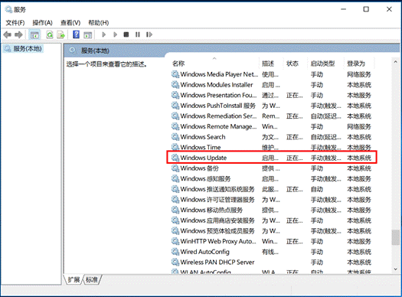Click the Start service play icon
402x297 pixels.
pyautogui.click(x=104, y=34)
